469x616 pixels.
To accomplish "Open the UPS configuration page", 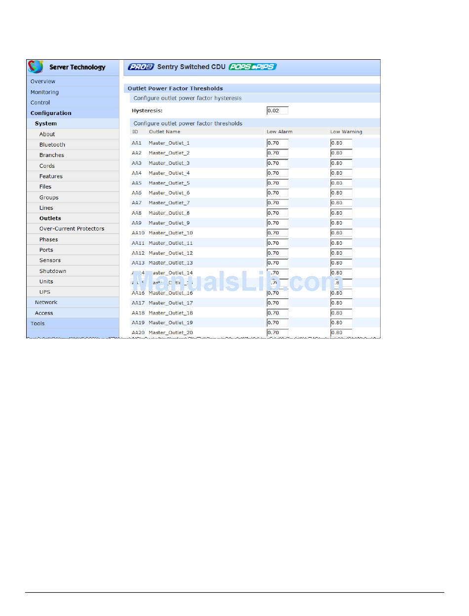I will pos(45,292).
